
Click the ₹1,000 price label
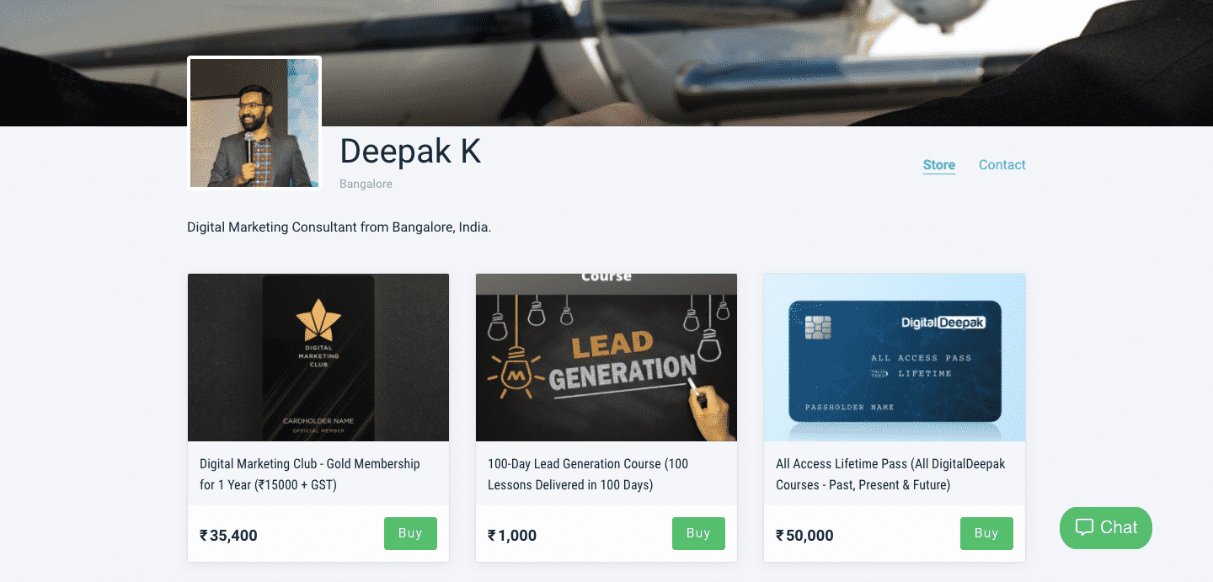(512, 536)
